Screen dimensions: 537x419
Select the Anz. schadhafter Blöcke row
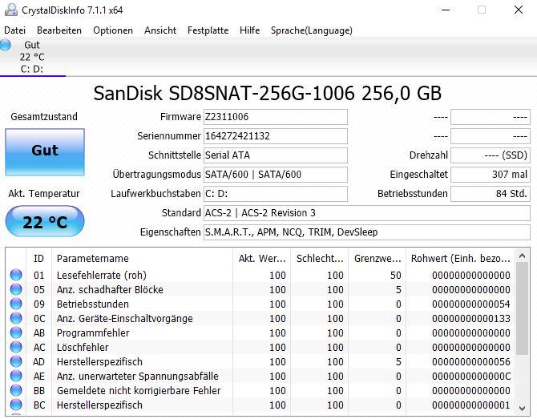pos(261,289)
